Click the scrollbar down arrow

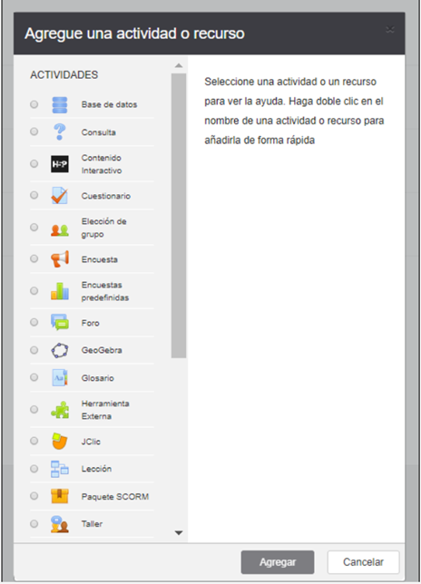point(179,533)
